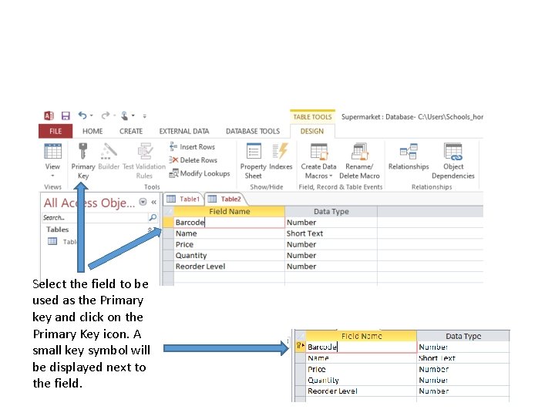Image resolution: width=555 pixels, height=416 pixels.
Task: Click the Field Name column header
Action: click(x=230, y=212)
